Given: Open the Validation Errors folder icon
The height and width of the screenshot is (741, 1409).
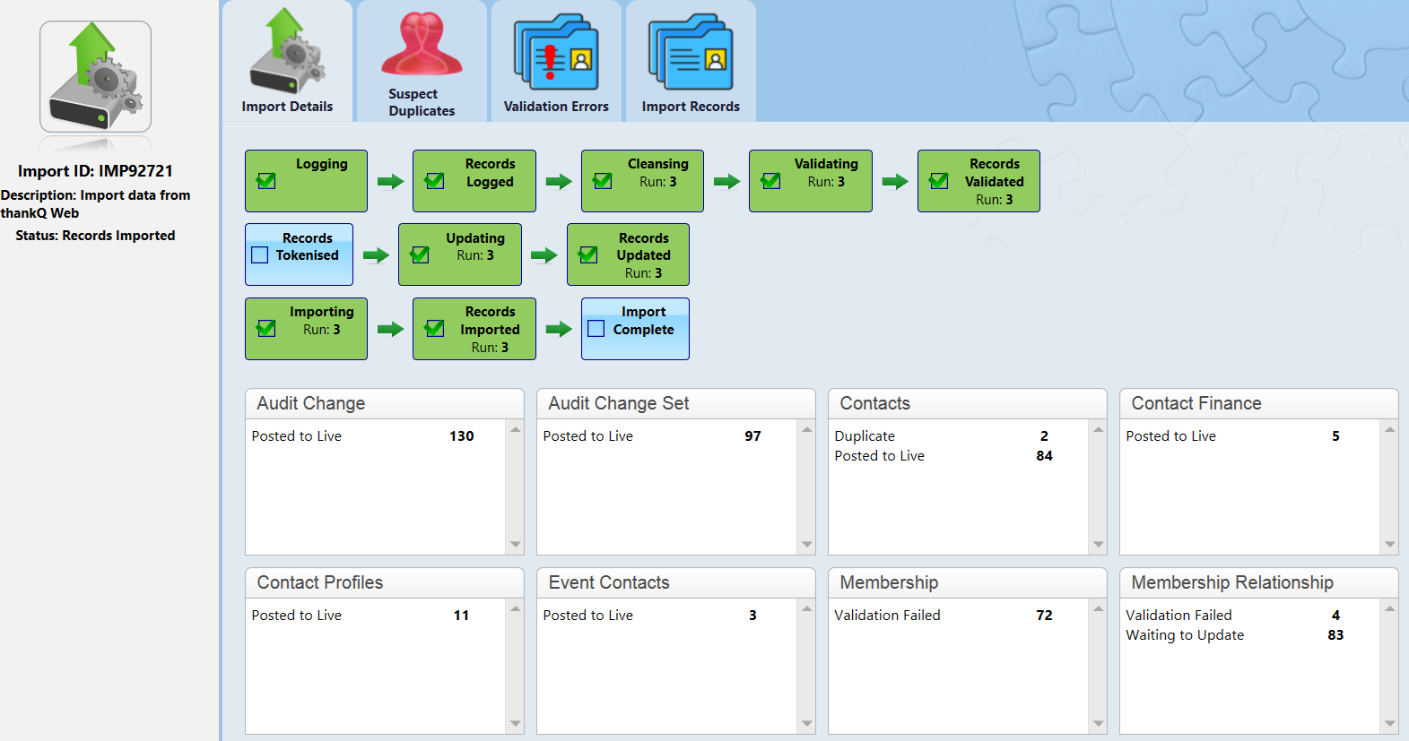Looking at the screenshot, I should (556, 61).
